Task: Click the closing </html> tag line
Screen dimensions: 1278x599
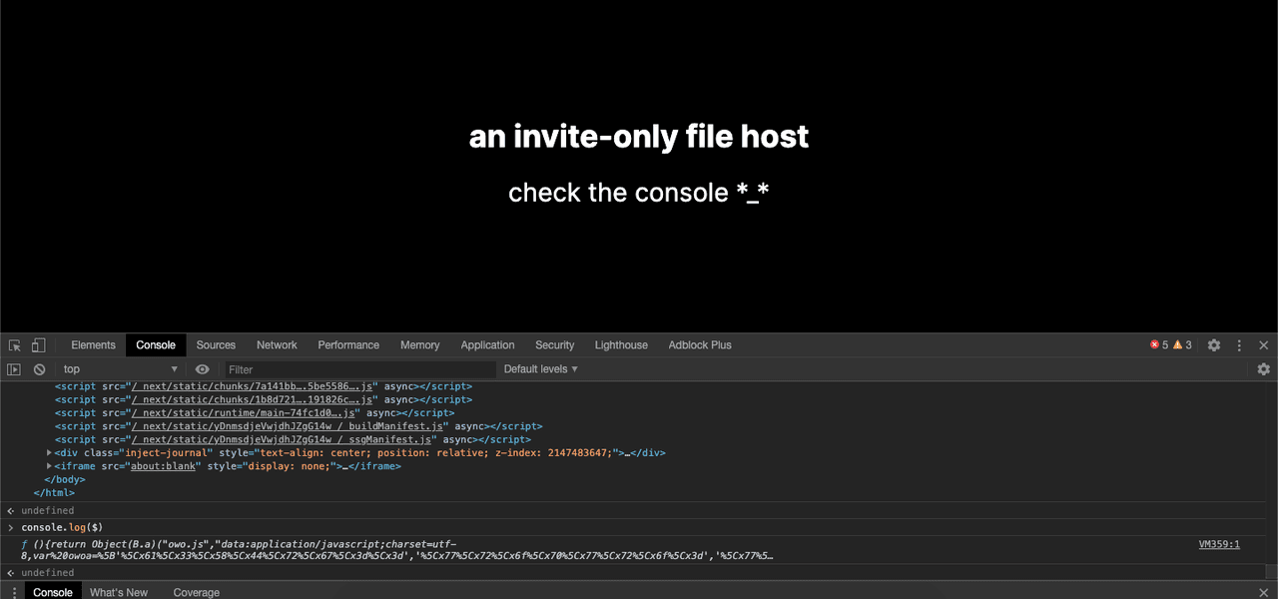Action: click(x=54, y=493)
